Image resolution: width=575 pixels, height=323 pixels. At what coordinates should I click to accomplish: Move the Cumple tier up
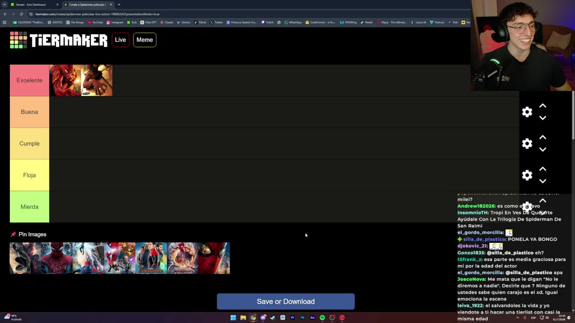coord(543,138)
